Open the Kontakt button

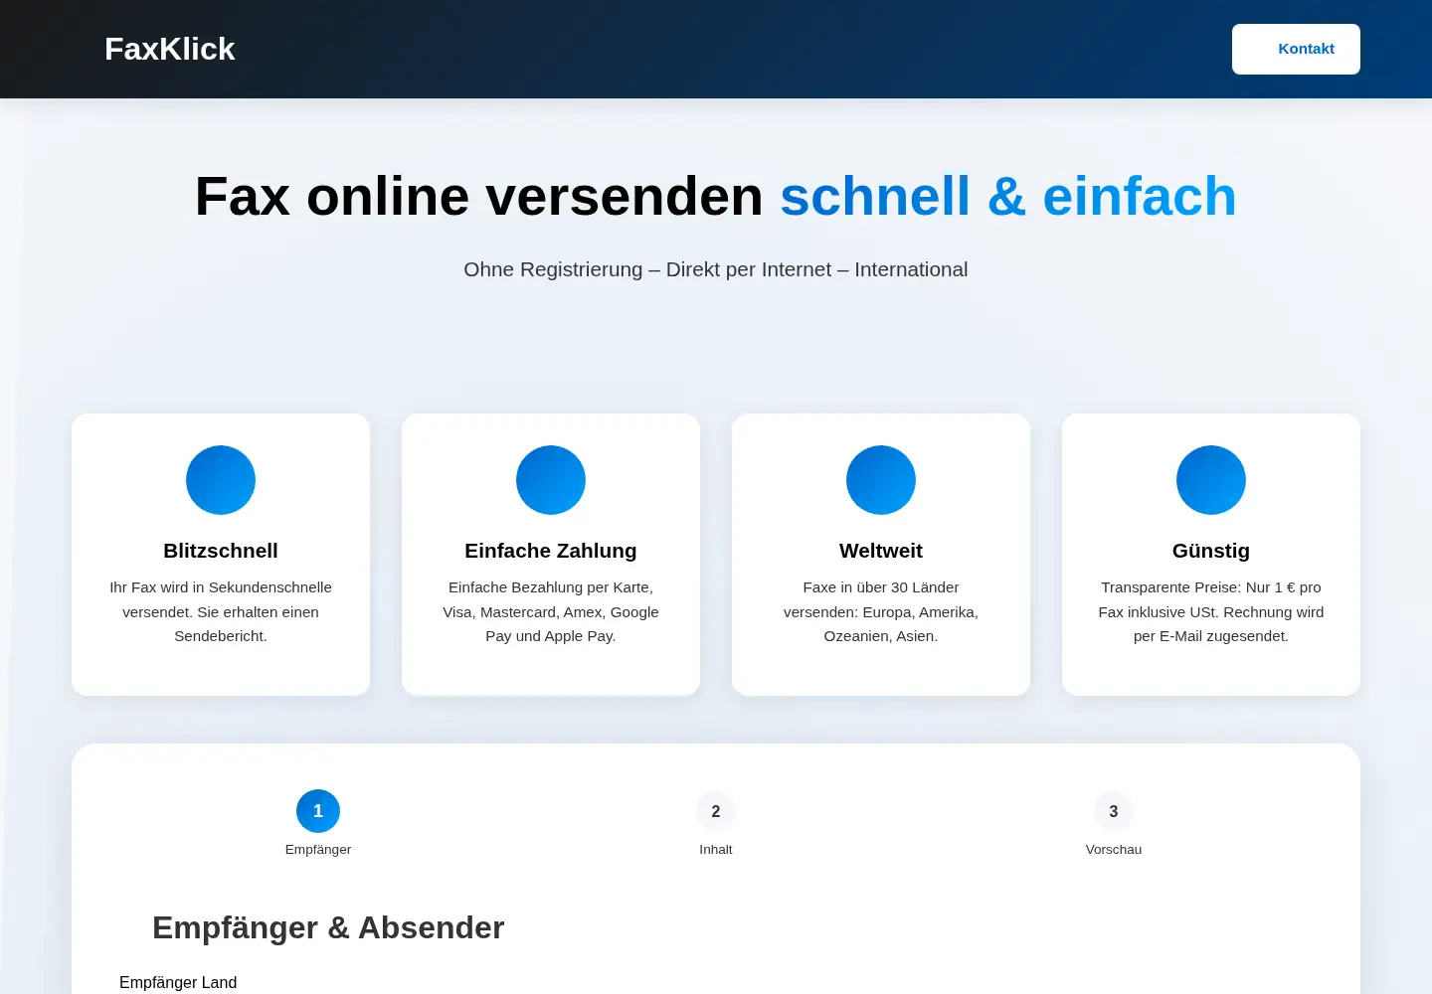[x=1296, y=49]
